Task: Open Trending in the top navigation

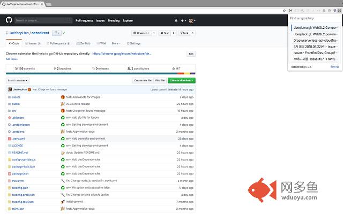Action: click(x=114, y=20)
